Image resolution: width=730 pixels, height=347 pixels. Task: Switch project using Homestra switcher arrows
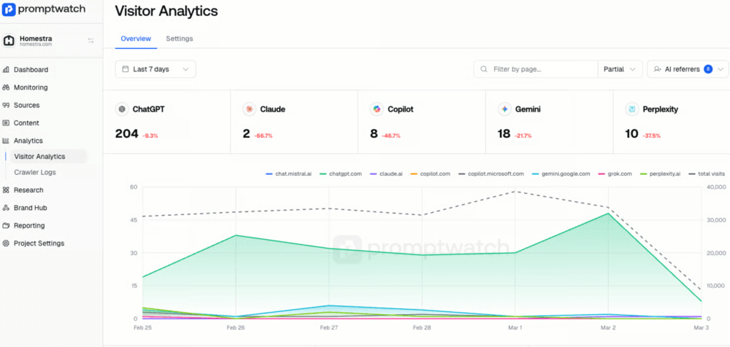tap(91, 41)
